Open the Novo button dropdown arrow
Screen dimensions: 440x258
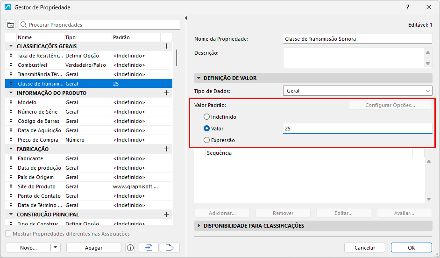55,248
